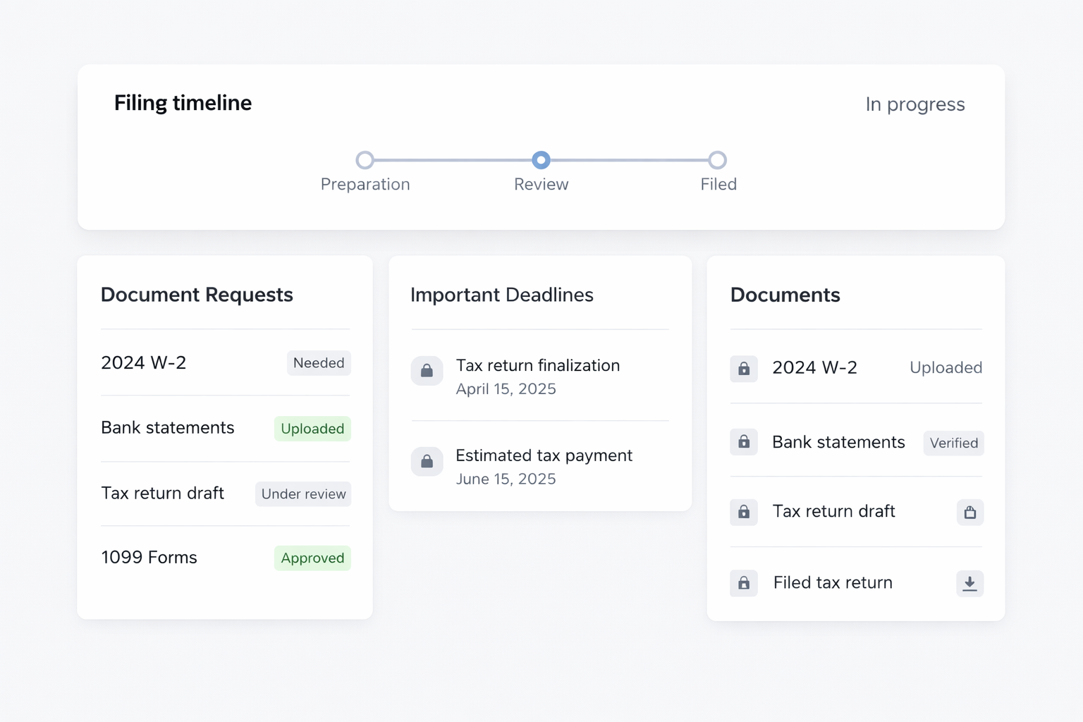Jump to the Filed step marker
Viewport: 1083px width, 722px height.
click(717, 160)
